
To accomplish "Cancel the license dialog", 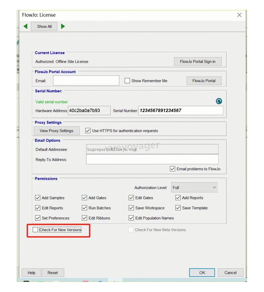I will [x=230, y=273].
